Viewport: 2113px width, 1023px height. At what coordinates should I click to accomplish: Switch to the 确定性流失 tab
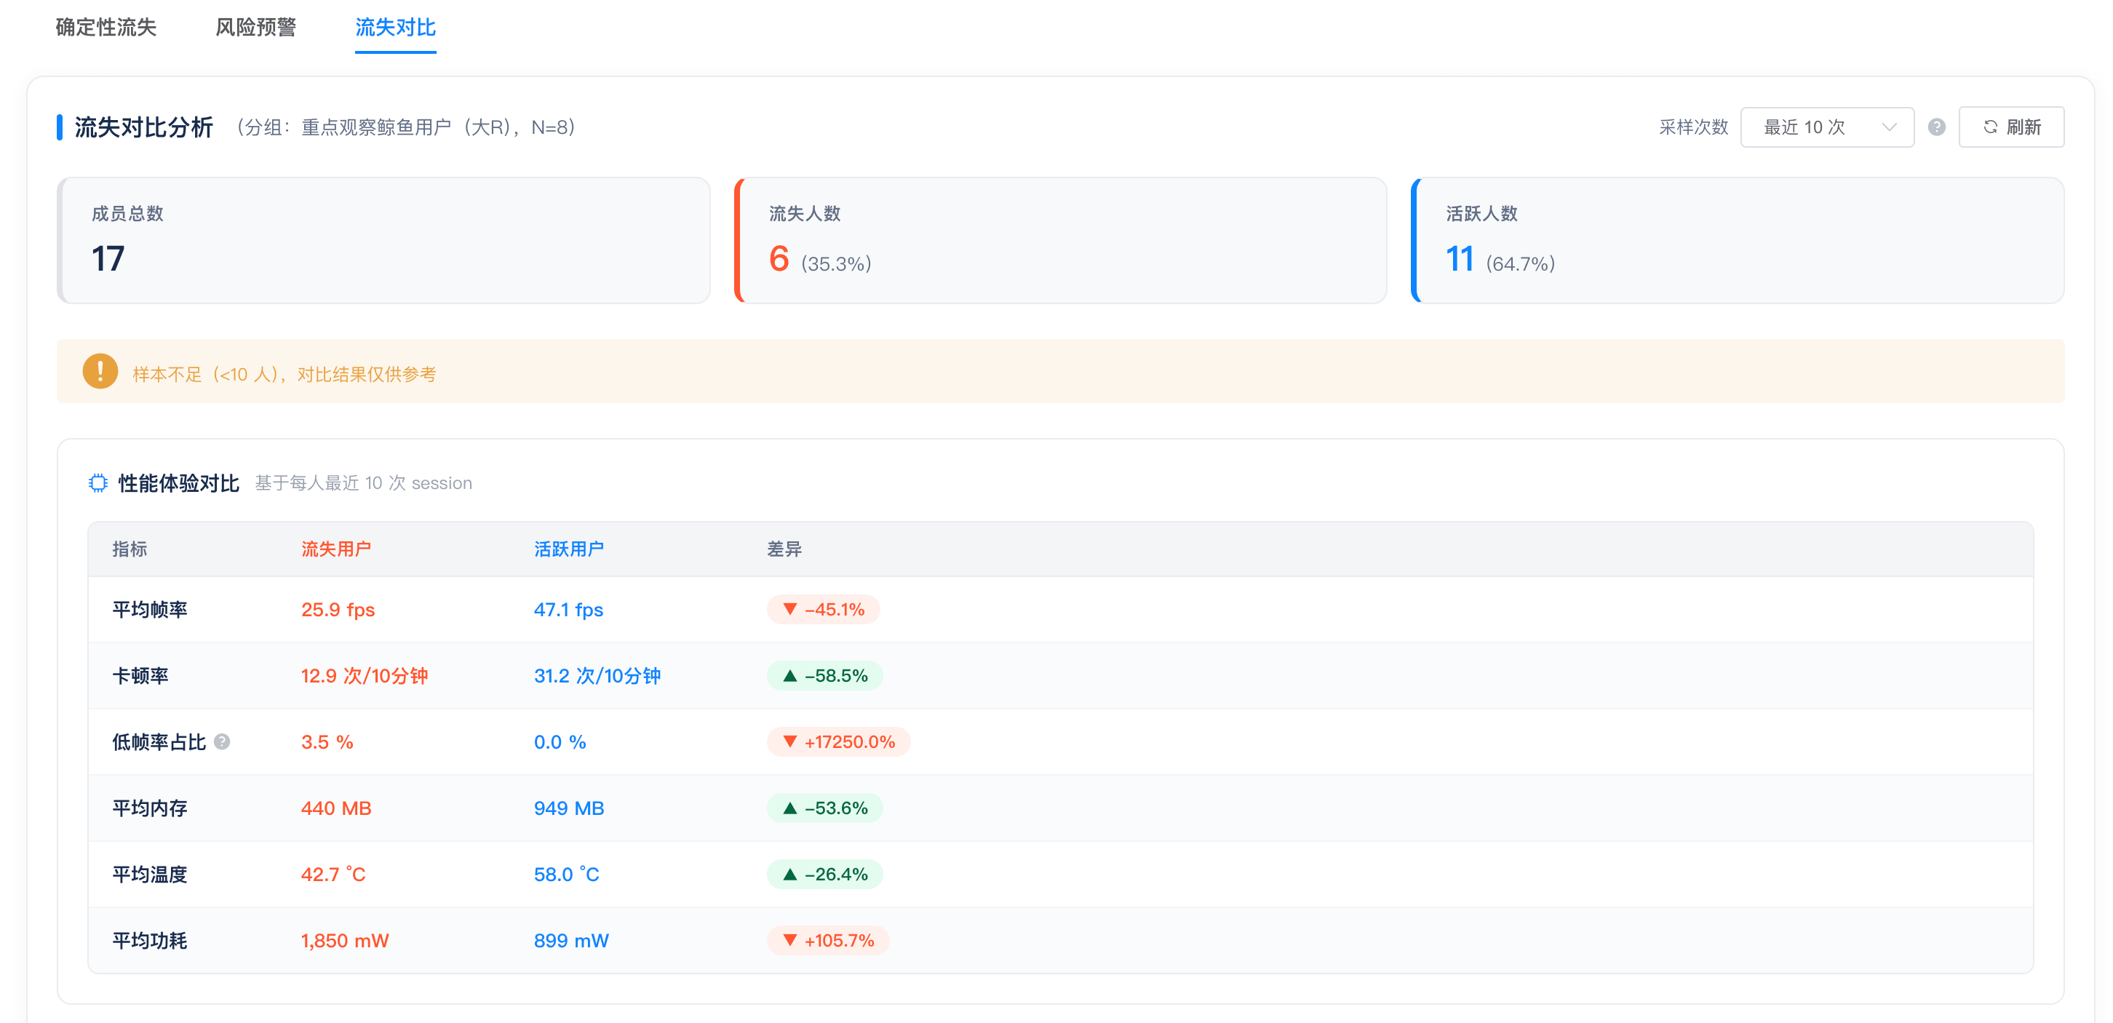[x=106, y=27]
